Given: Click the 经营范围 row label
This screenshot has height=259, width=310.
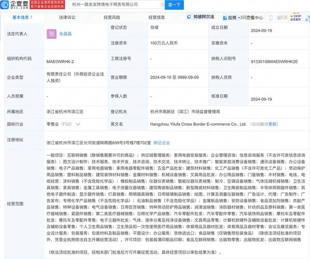Looking at the screenshot, I should point(15,204).
